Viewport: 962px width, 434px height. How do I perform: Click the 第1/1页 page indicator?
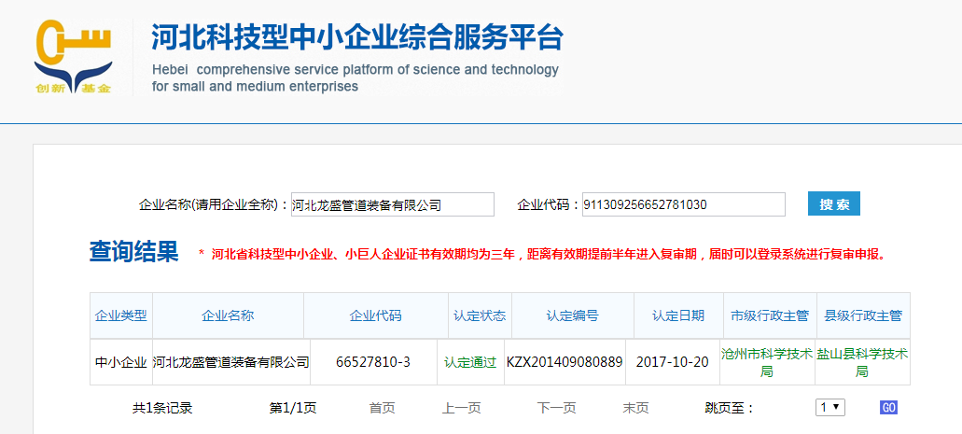(293, 408)
